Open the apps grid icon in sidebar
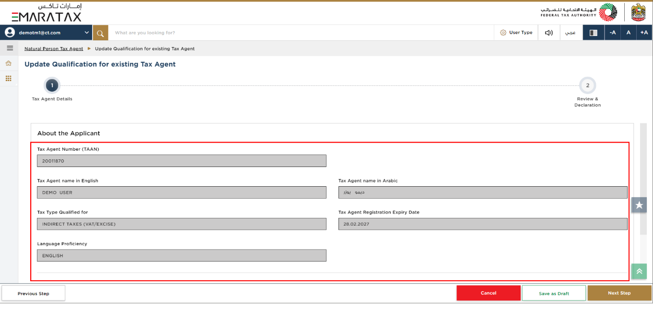This screenshot has width=653, height=311. point(9,78)
